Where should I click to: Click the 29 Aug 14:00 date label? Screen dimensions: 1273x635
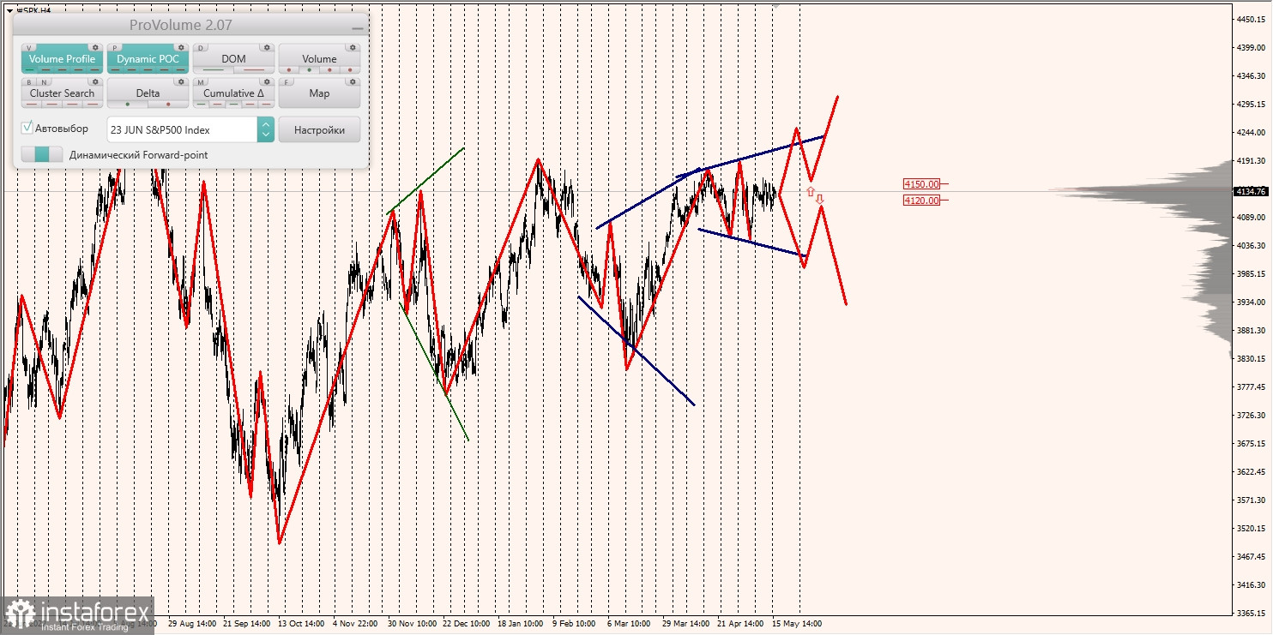point(192,623)
